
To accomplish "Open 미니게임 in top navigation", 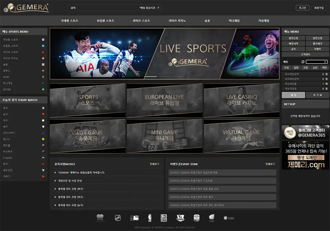I will 234,20.
